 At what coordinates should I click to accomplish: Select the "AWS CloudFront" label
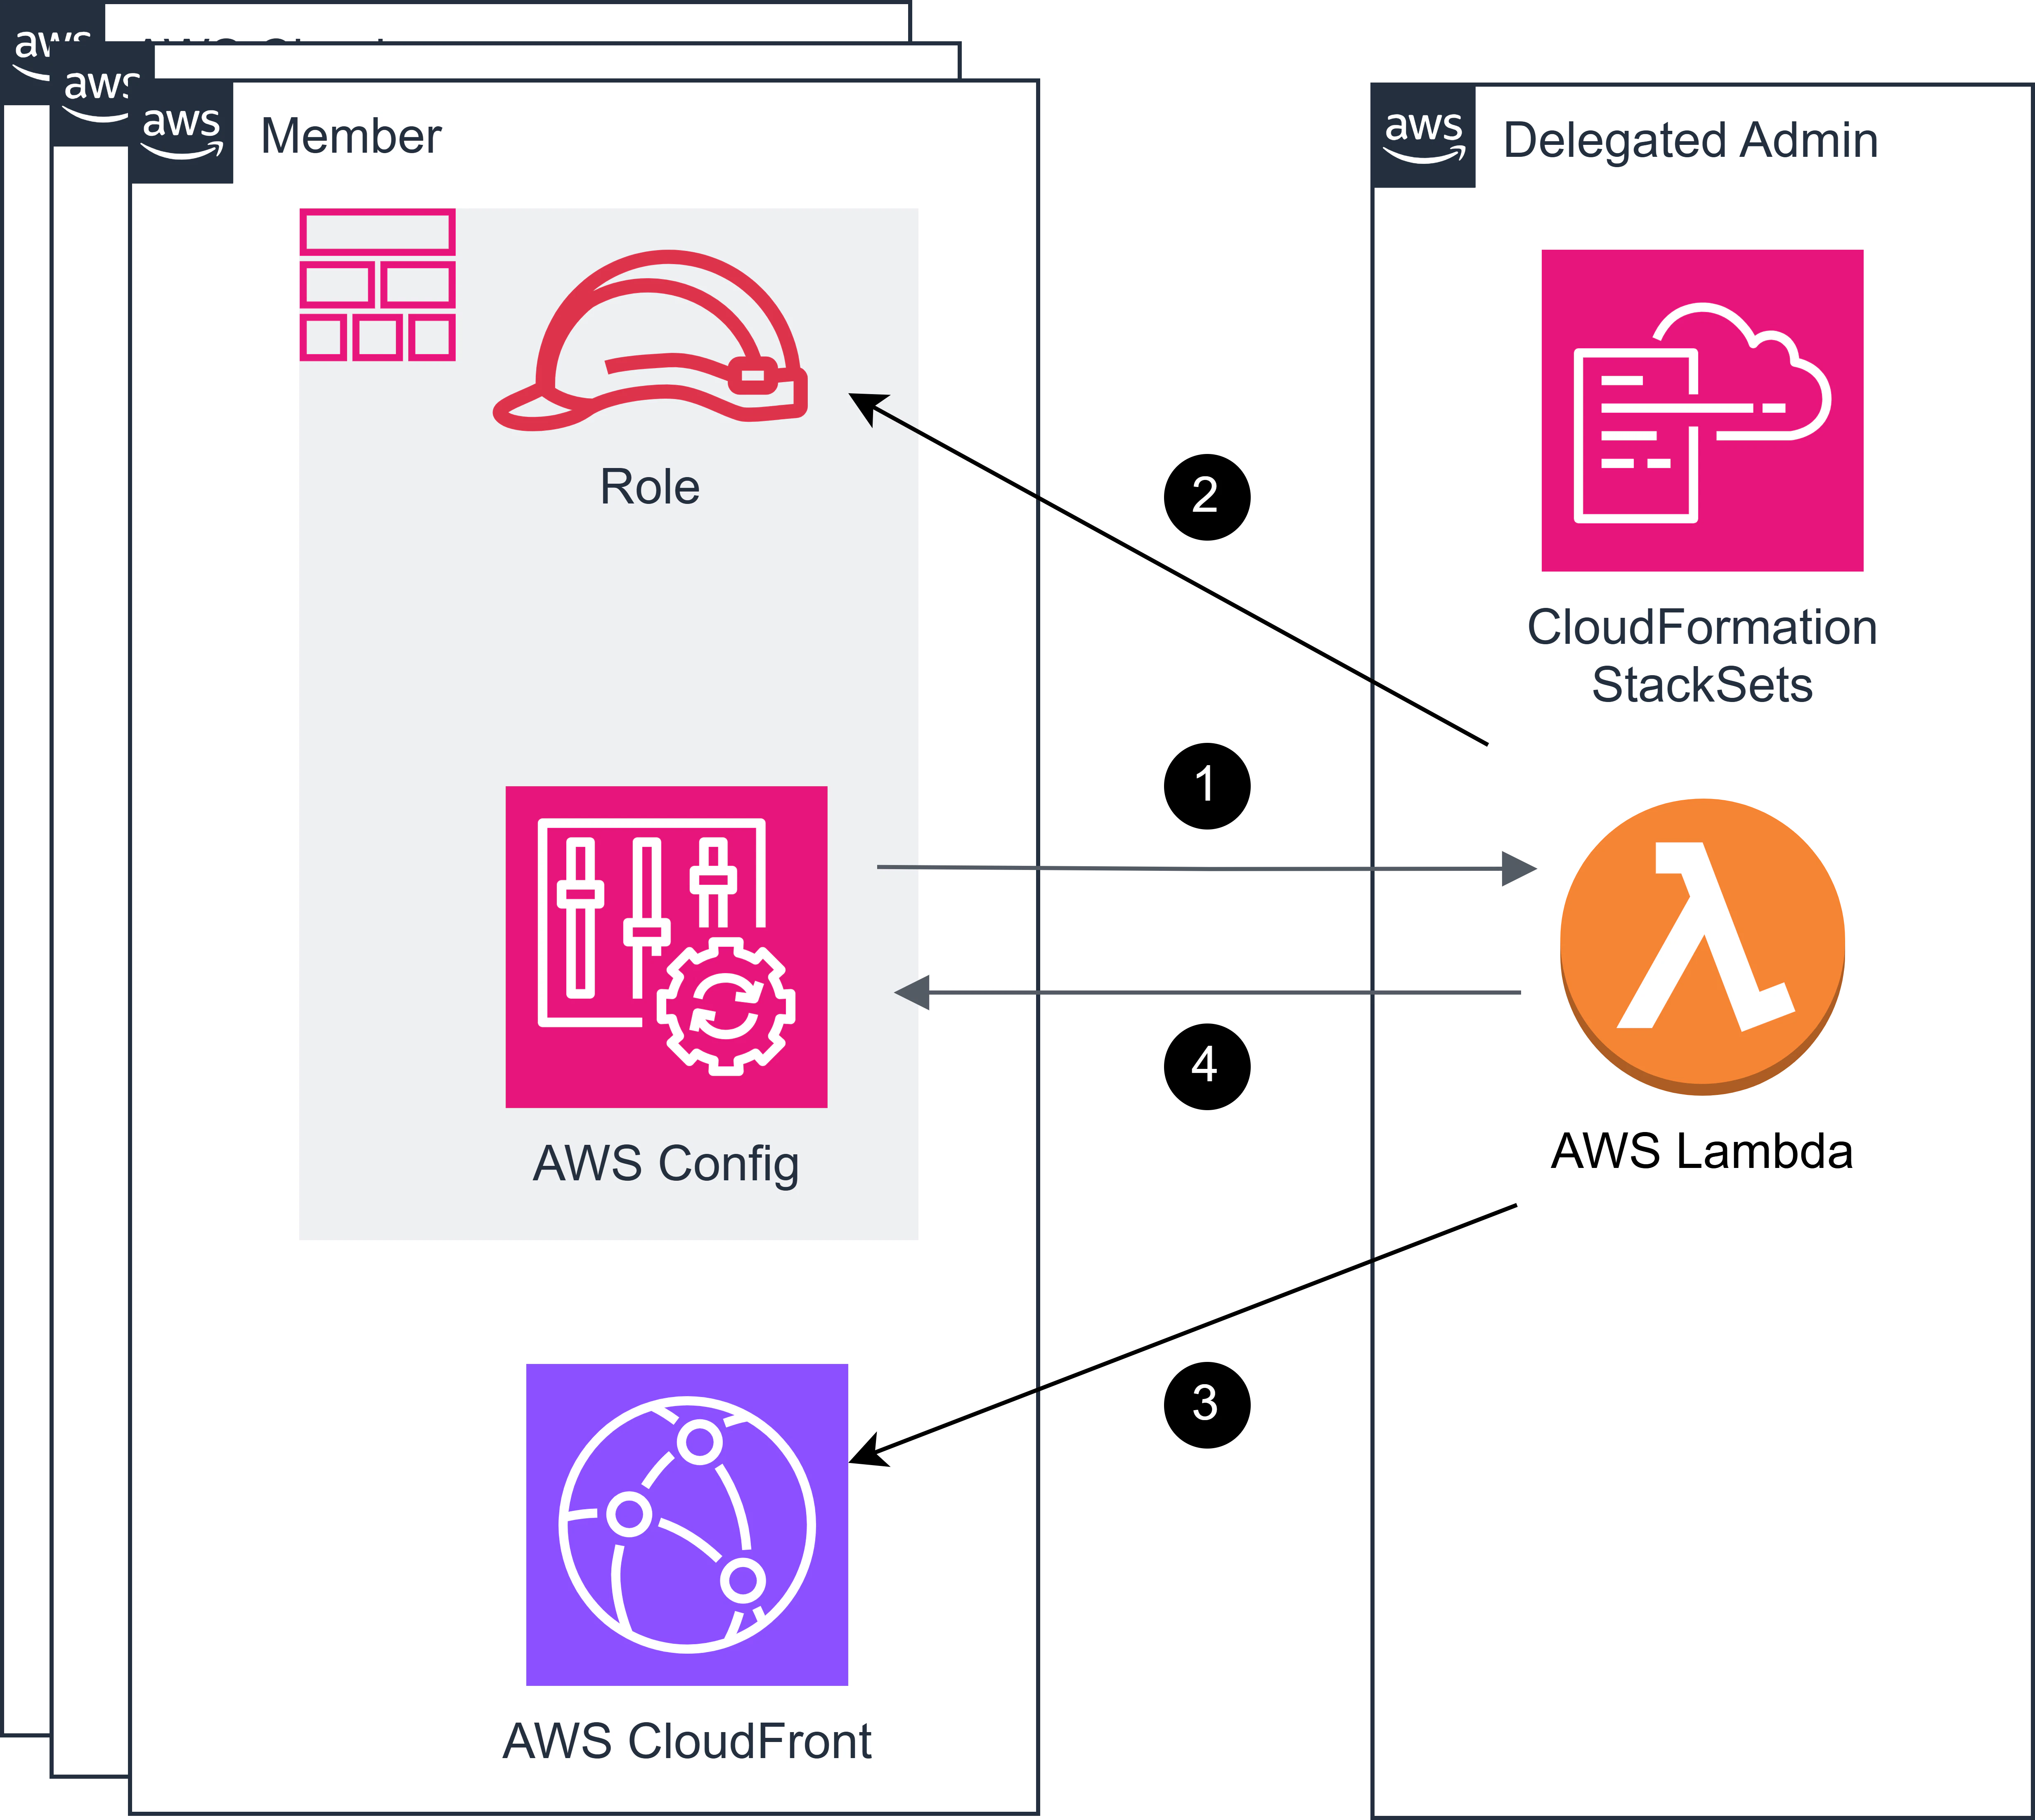pos(687,1741)
